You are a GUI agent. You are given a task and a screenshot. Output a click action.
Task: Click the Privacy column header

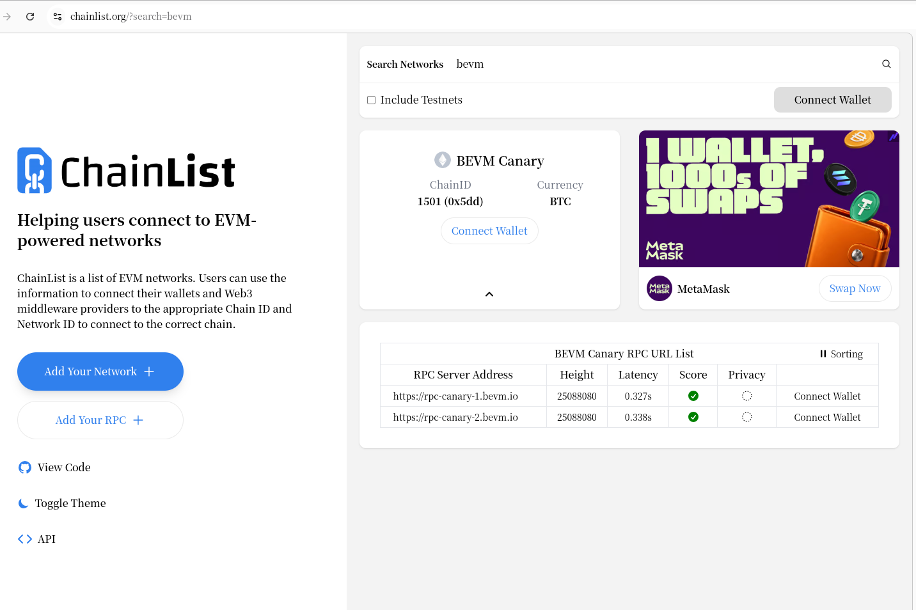(x=746, y=375)
